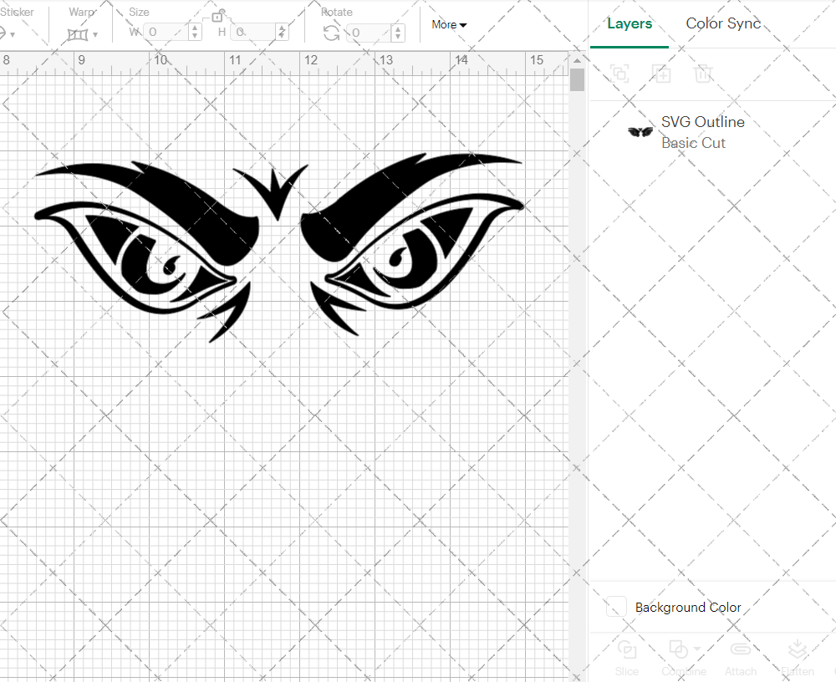Switch to the Layers tab
Viewport: 836px width, 682px height.
630,23
